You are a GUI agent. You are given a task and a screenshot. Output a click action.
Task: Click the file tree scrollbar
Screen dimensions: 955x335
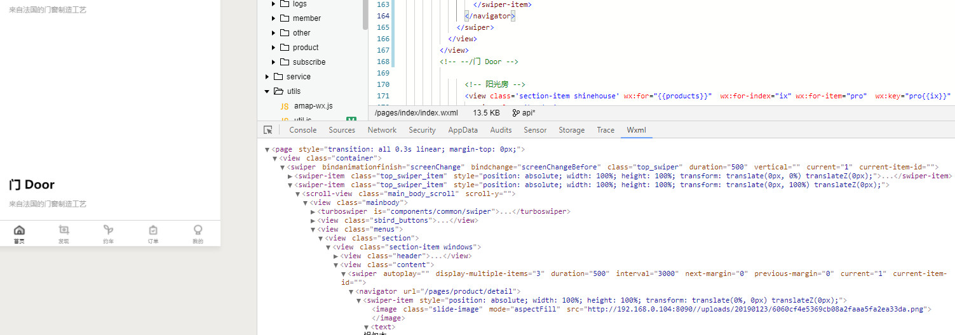[365, 14]
